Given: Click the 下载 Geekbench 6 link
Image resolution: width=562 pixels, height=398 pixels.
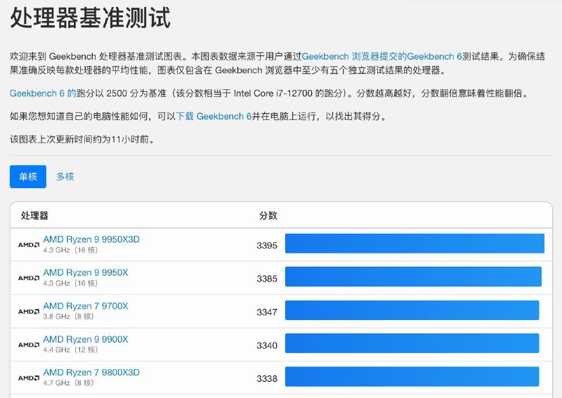Looking at the screenshot, I should (x=214, y=116).
